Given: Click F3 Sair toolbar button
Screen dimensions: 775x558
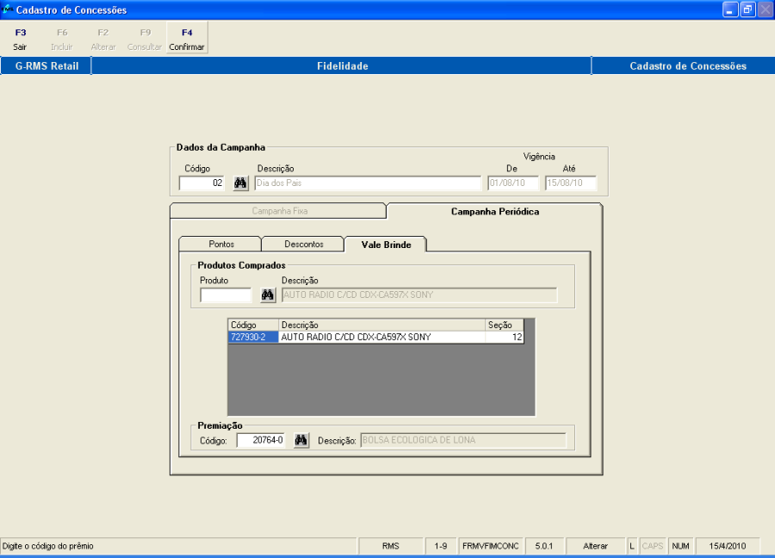Looking at the screenshot, I should click(x=21, y=39).
